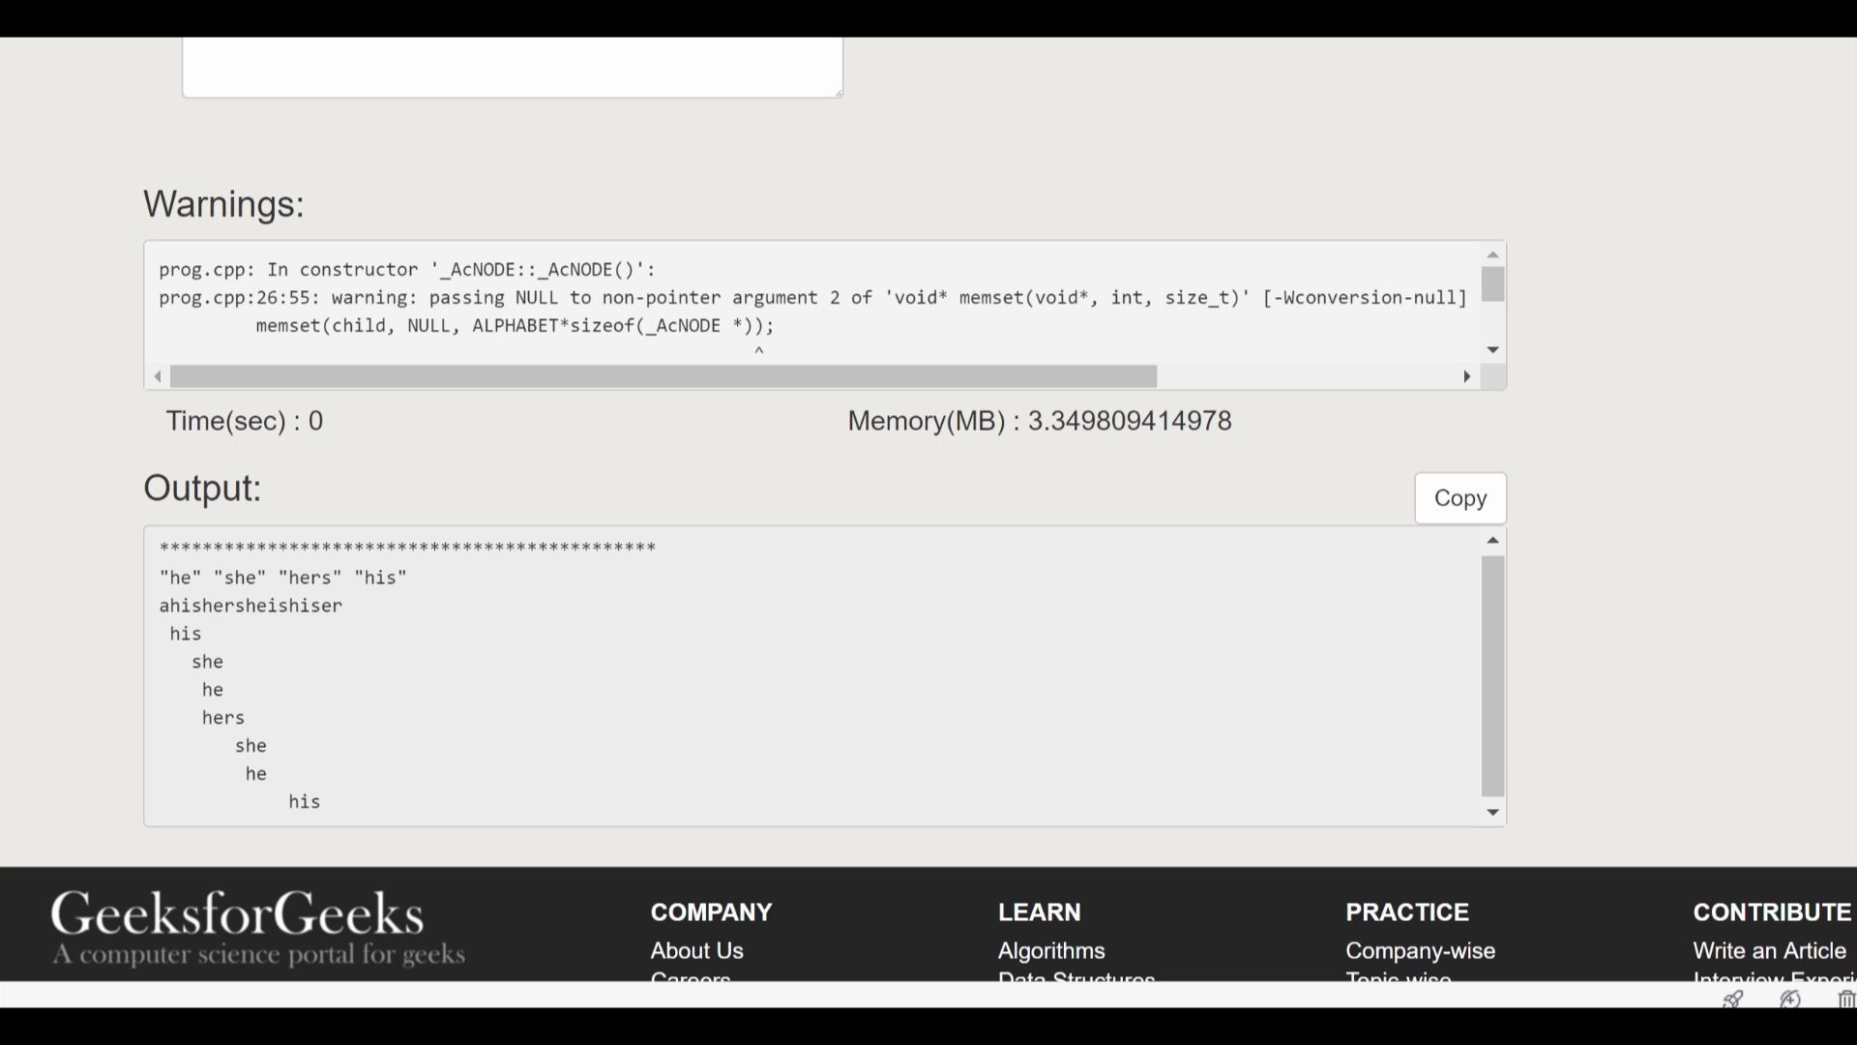The width and height of the screenshot is (1857, 1045).
Task: Click the Warnings vertical scrollbar thumb
Action: coord(1492,284)
